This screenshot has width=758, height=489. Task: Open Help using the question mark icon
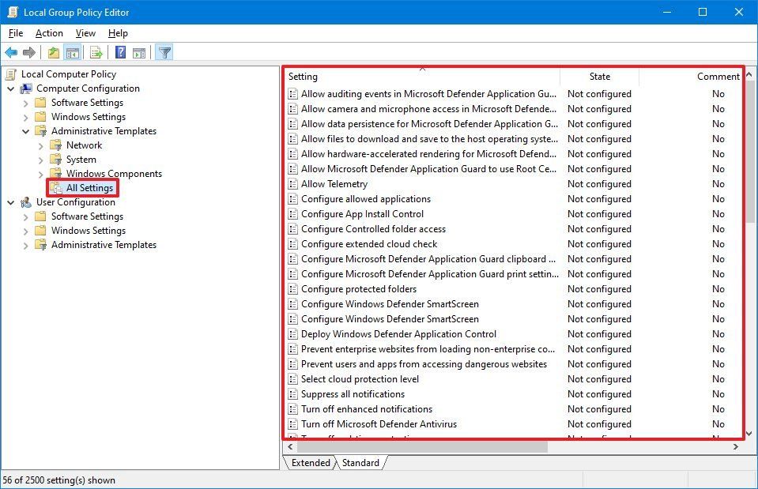[x=119, y=52]
